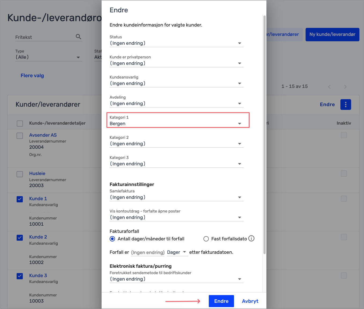Click the Flere valg link
This screenshot has height=309, width=364.
tap(32, 76)
